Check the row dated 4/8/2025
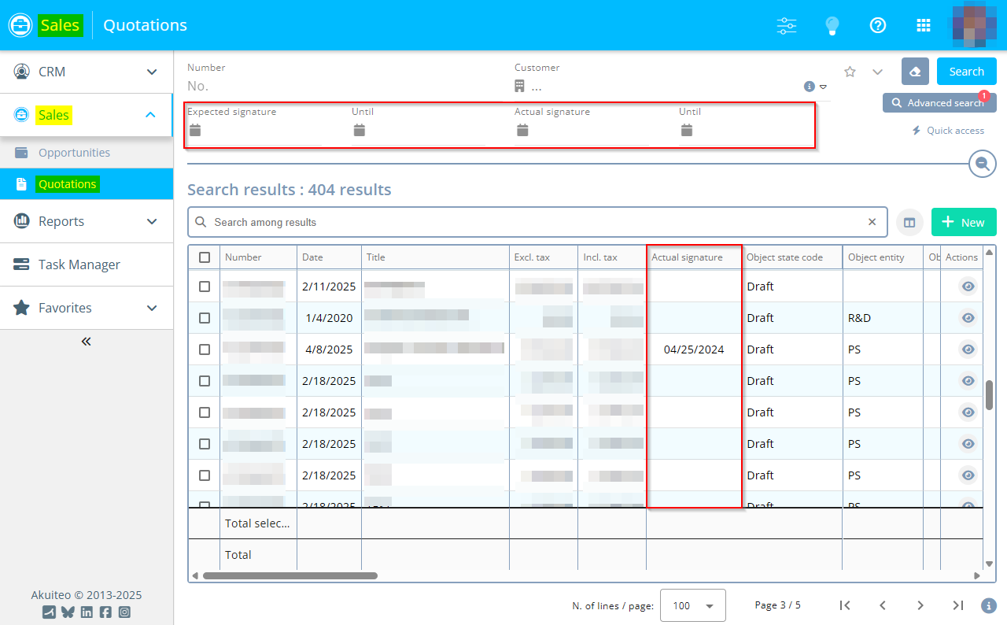This screenshot has height=625, width=1007. [205, 349]
